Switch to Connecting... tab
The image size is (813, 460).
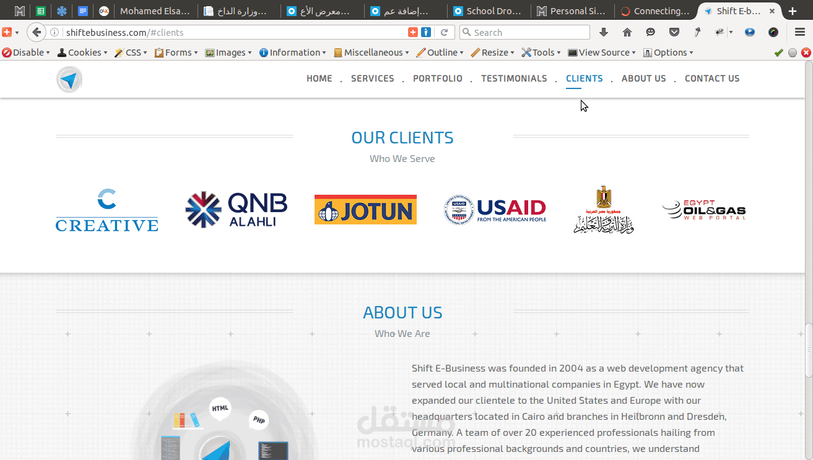[655, 11]
